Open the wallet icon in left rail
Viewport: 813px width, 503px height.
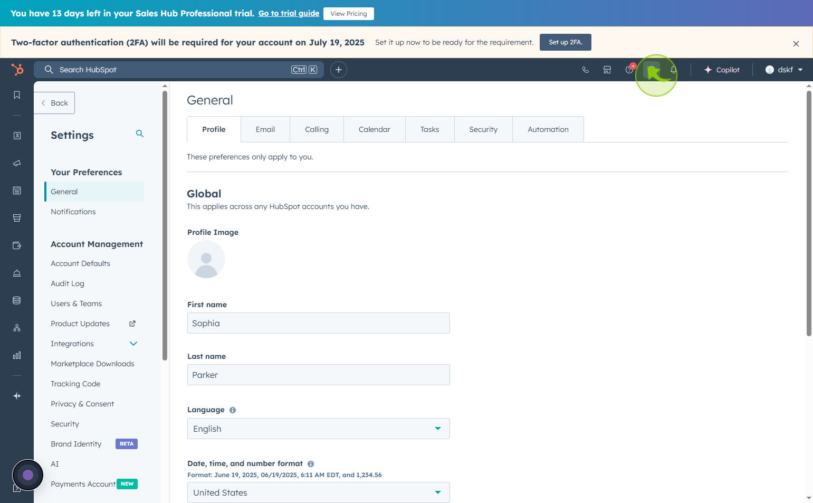point(17,245)
